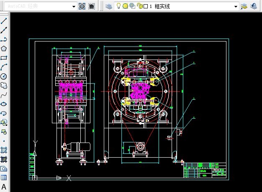Viewport: 262px width, 192px height.
Task: Select the Revision Cloud tool
Action: tap(4, 86)
